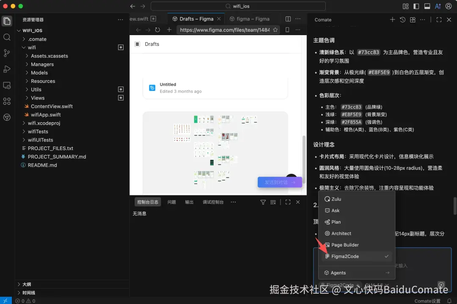This screenshot has width=457, height=304.
Task: Go forward using the title bar arrow
Action: coord(143,6)
